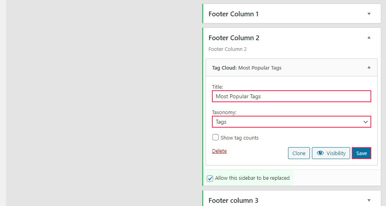The image size is (386, 206).
Task: Uncheck Allow this sidebar to be replaced
Action: (210, 179)
